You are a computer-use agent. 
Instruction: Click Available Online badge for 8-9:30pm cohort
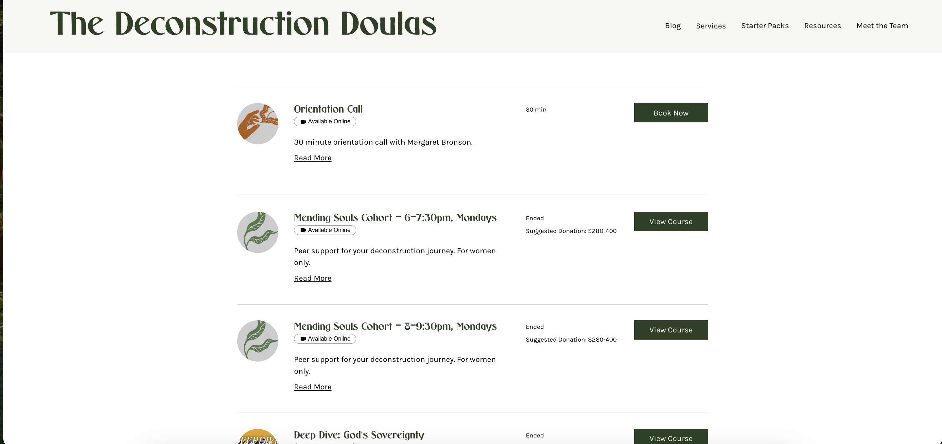pyautogui.click(x=325, y=339)
